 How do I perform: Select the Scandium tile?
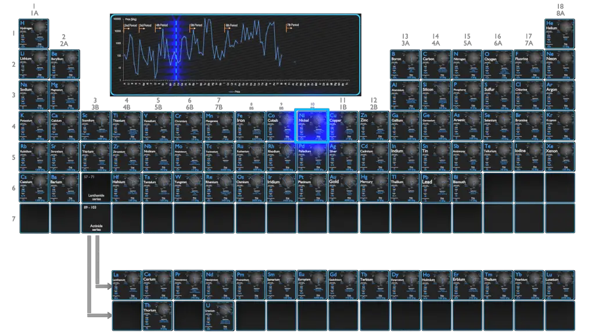point(96,126)
